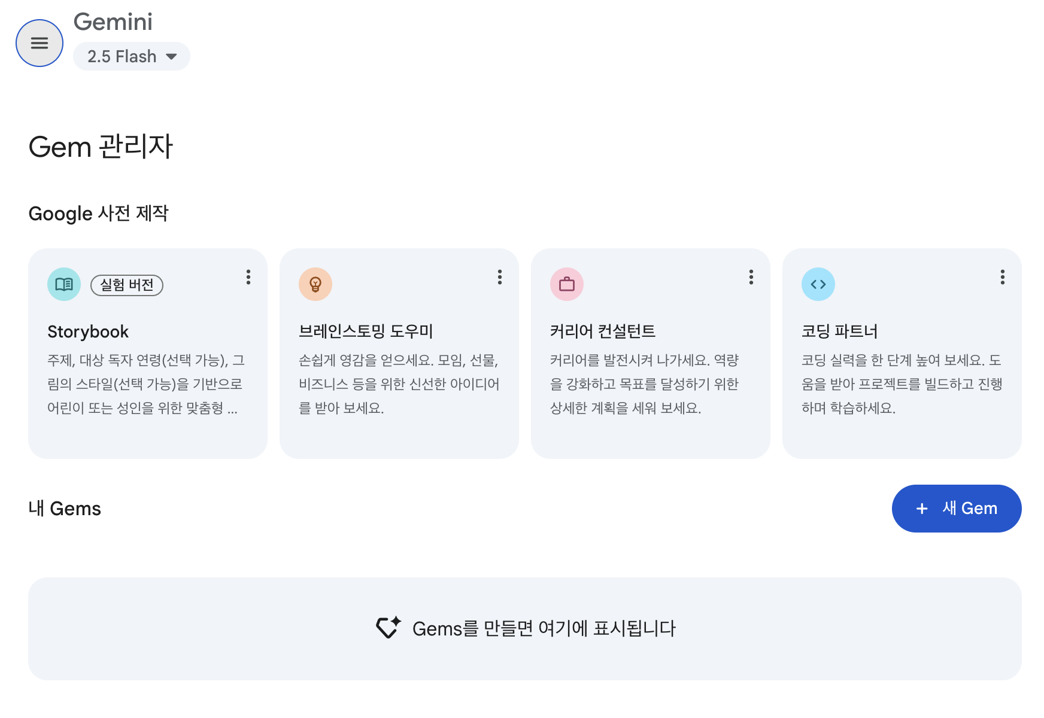This screenshot has height=718, width=1044.
Task: Click the 실험 버전 badge on Storybook
Action: click(126, 285)
